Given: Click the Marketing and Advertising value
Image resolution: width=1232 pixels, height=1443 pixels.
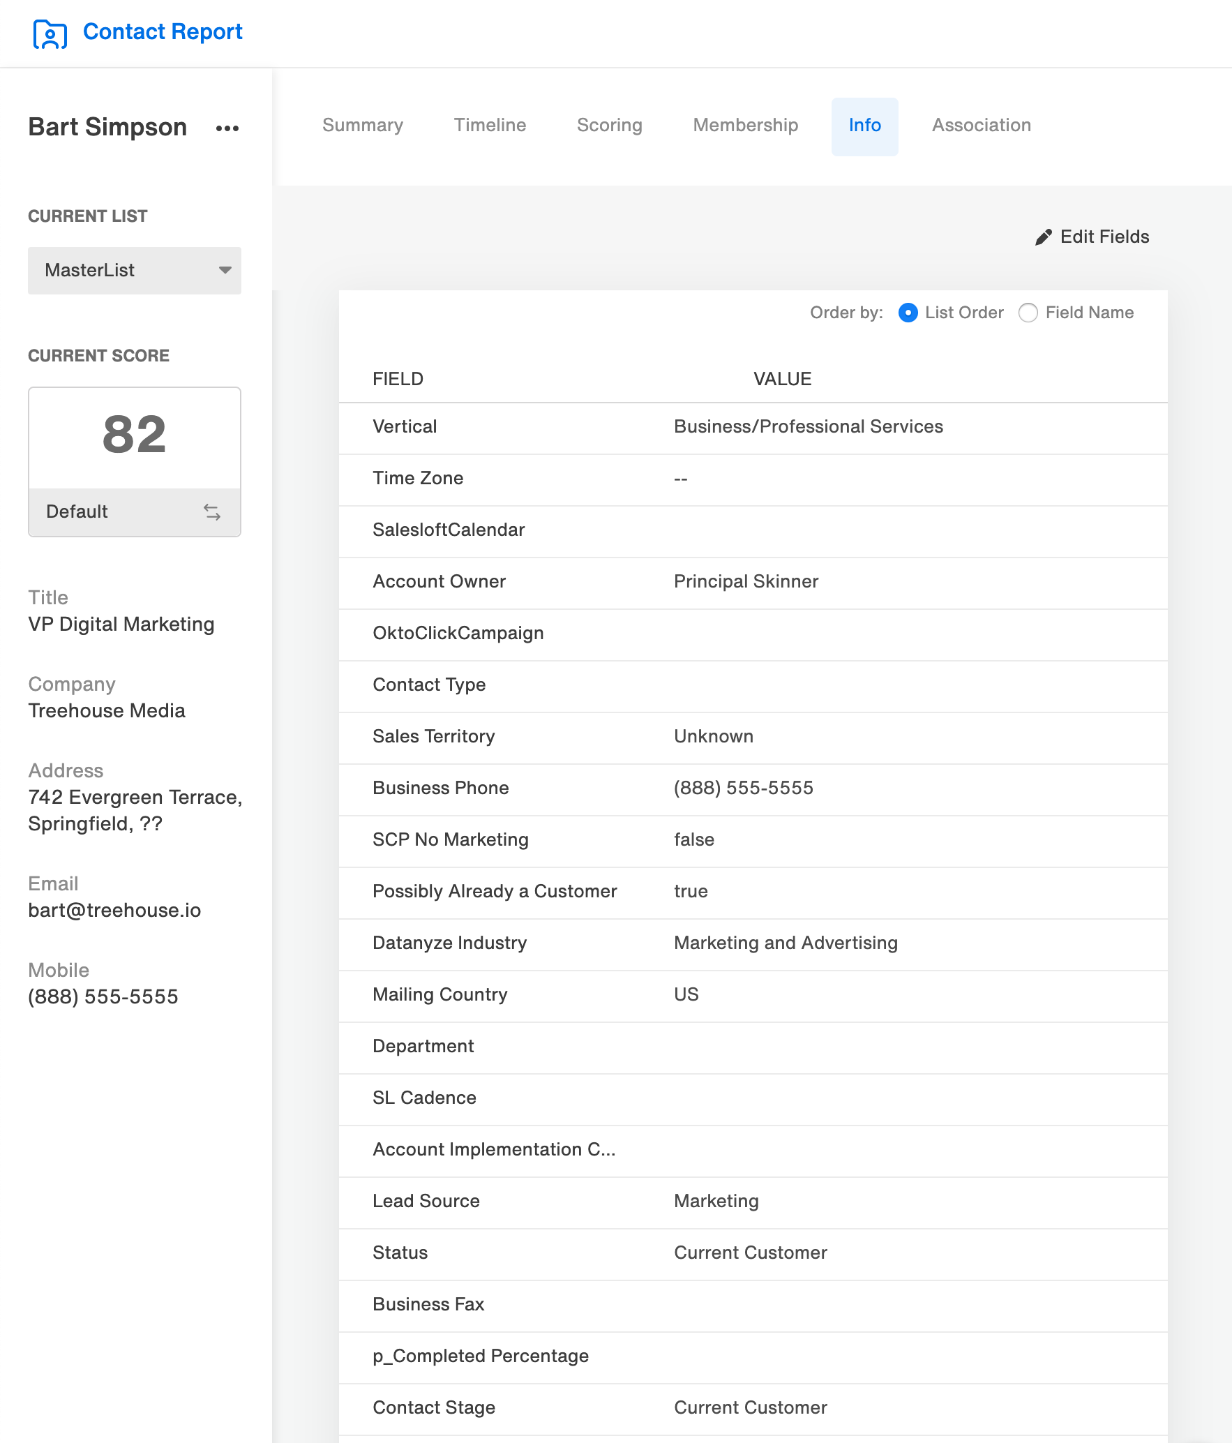Looking at the screenshot, I should point(786,943).
